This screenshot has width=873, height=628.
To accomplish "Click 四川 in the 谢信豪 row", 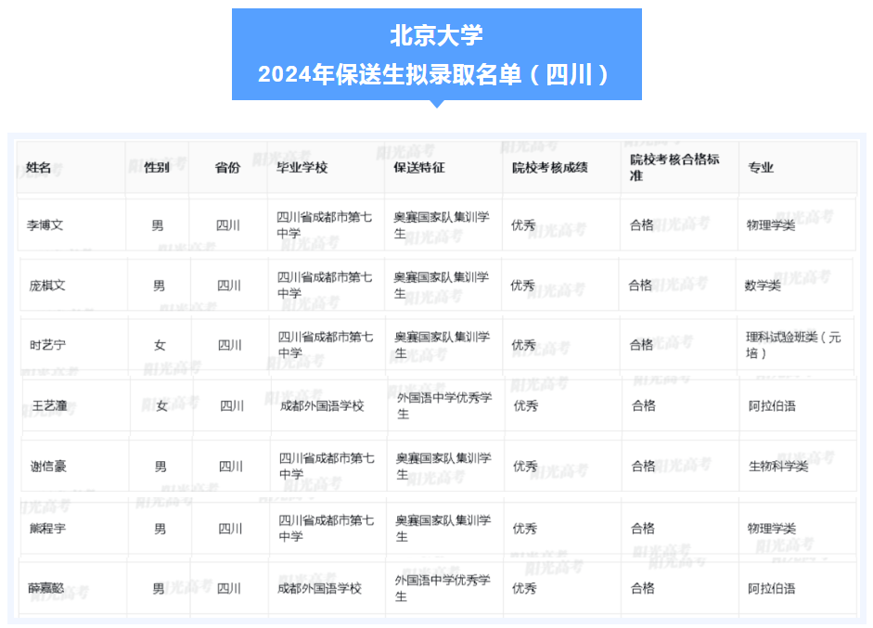I will (x=230, y=467).
